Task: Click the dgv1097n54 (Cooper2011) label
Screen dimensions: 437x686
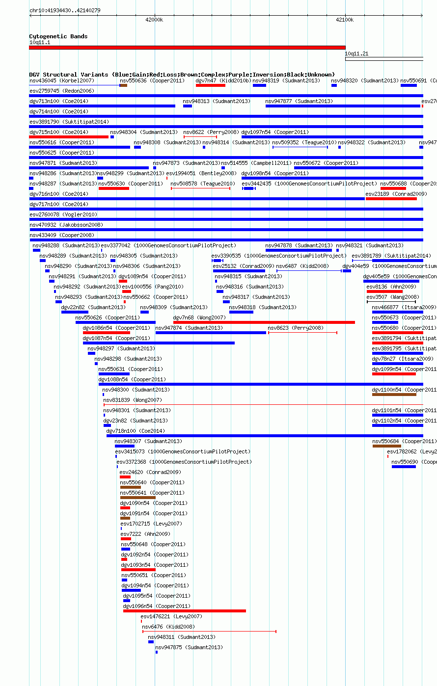Action: coord(275,132)
